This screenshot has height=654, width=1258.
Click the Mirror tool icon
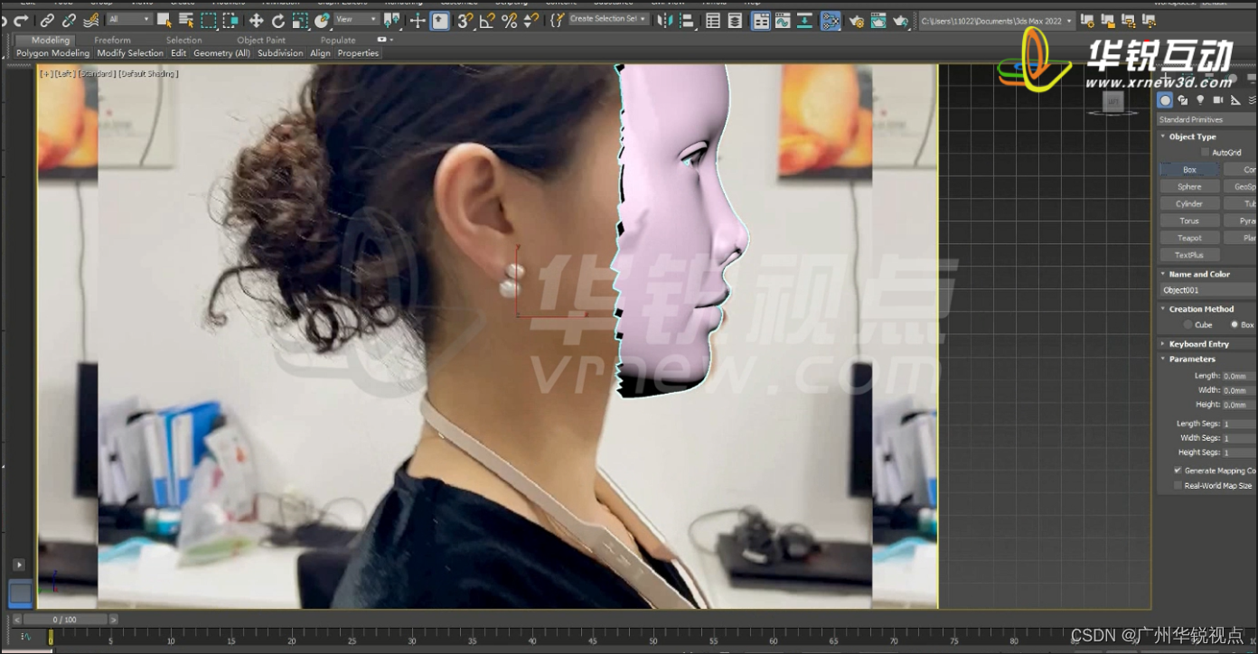(x=663, y=20)
